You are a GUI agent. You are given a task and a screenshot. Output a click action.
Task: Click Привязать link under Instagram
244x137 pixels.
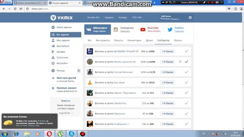pyautogui.click(x=125, y=31)
